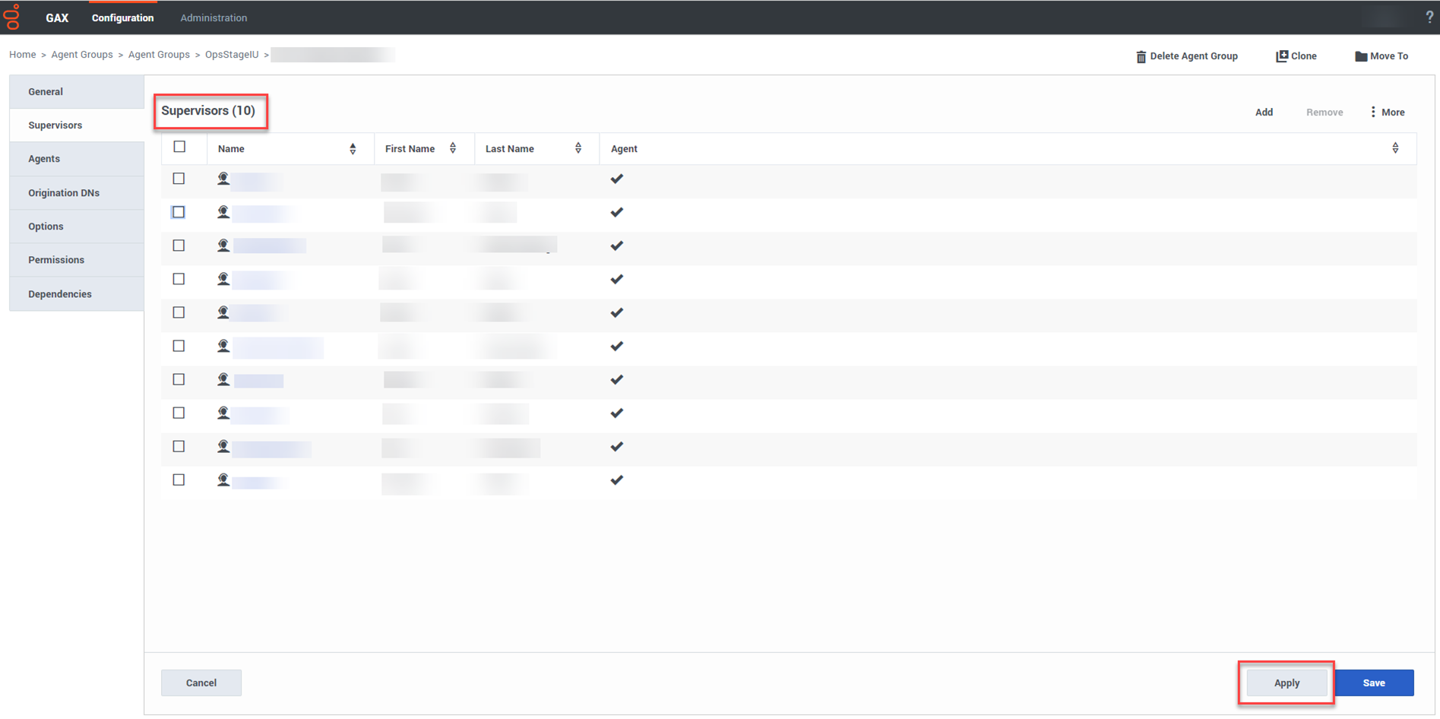Click the person icon in first supervisor row
The image size is (1440, 719).
pyautogui.click(x=223, y=179)
